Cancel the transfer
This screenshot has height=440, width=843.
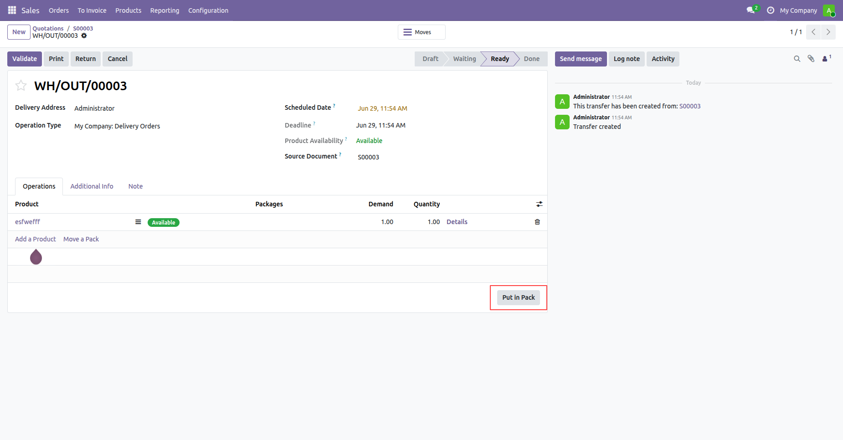[118, 59]
